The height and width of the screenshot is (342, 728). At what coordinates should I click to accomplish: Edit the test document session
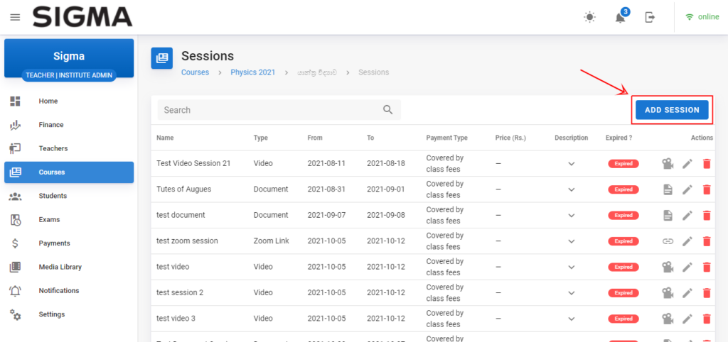tap(687, 216)
